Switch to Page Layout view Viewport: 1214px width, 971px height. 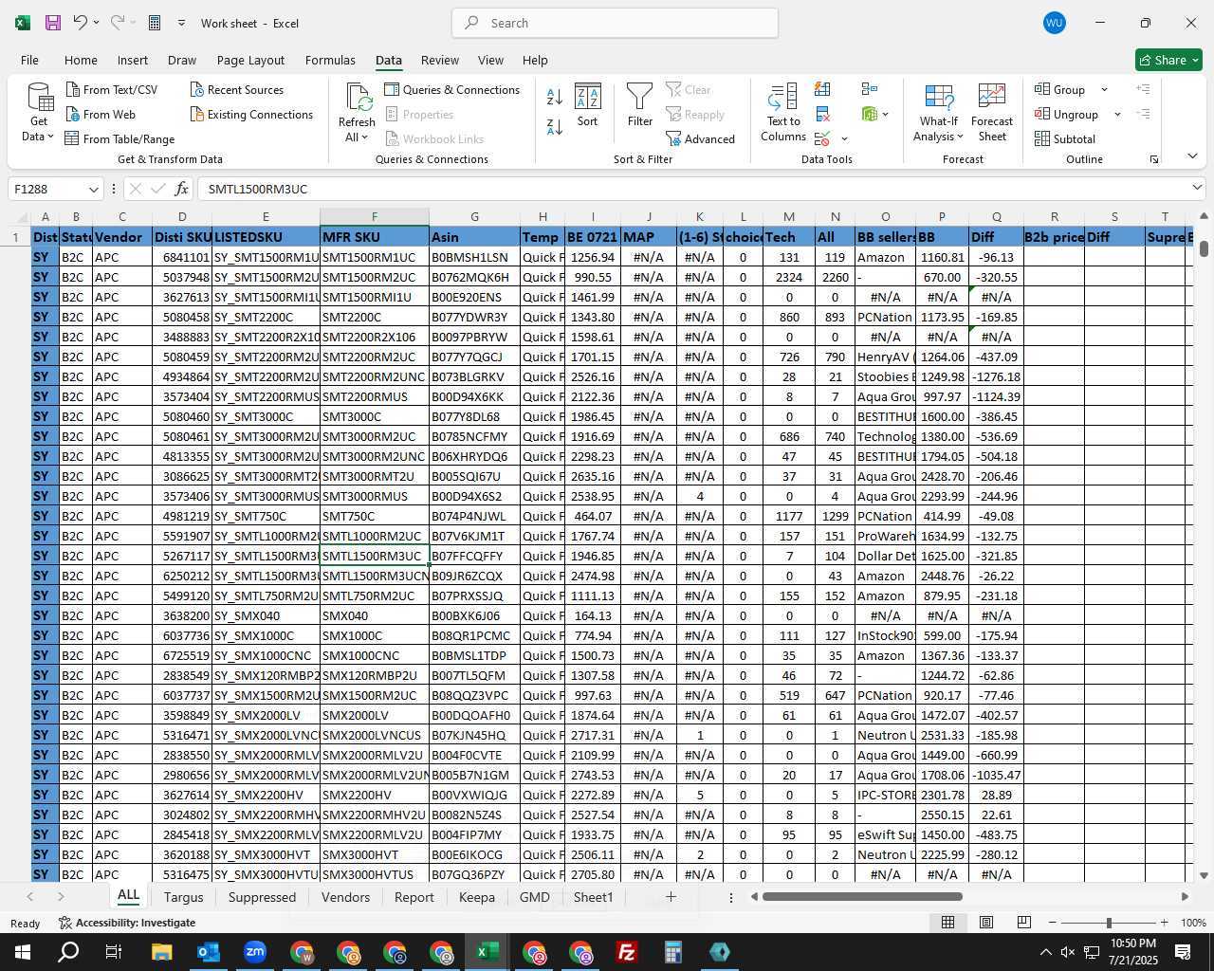pos(985,923)
